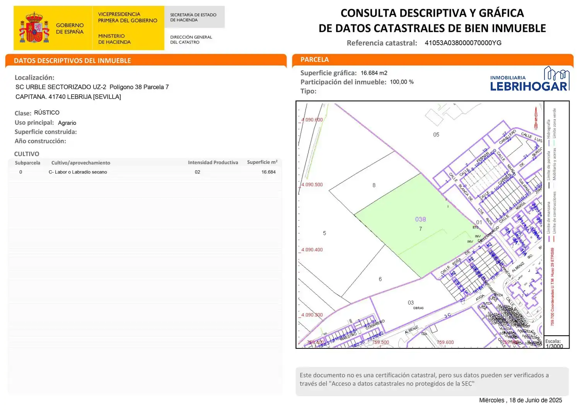Click the CONSULTA DESCRIPTIVA Y GRÁFICA title line
This screenshot has width=580, height=410.
[432, 13]
